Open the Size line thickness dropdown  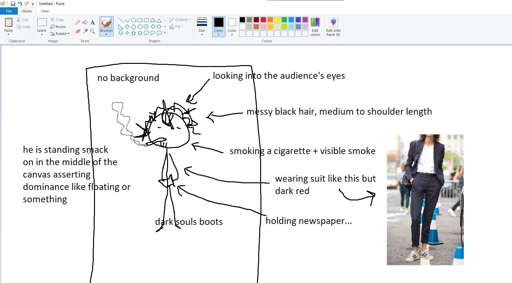tap(202, 26)
